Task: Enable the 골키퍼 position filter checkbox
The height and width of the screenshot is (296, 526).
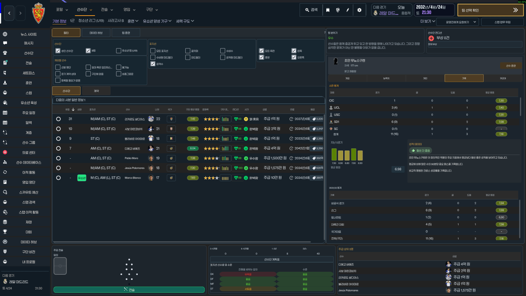Action: pyautogui.click(x=187, y=51)
